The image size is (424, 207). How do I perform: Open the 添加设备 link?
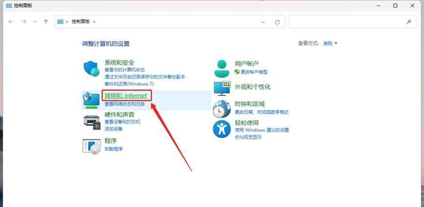(114, 129)
